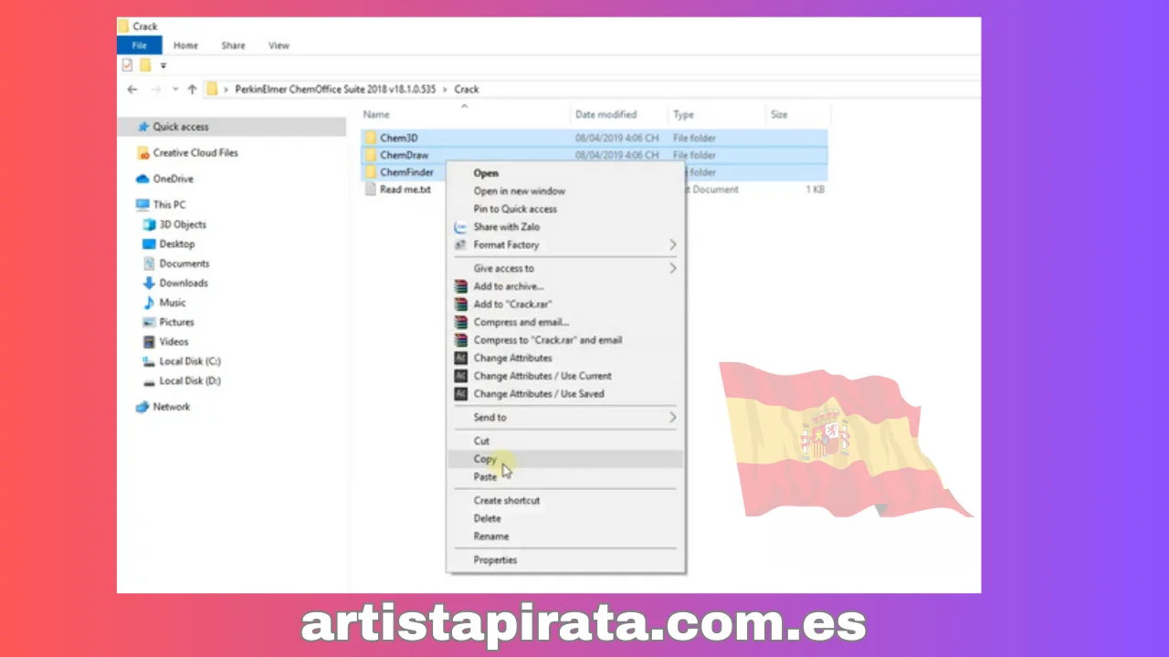The width and height of the screenshot is (1169, 657).
Task: Choose Open in new window
Action: (519, 191)
